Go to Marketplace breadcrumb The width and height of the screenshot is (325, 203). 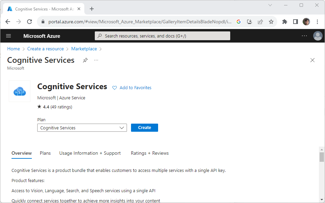(x=84, y=49)
